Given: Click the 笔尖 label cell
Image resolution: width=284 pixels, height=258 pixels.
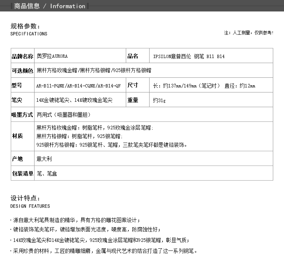Looking at the screenshot, I should tap(23, 100).
